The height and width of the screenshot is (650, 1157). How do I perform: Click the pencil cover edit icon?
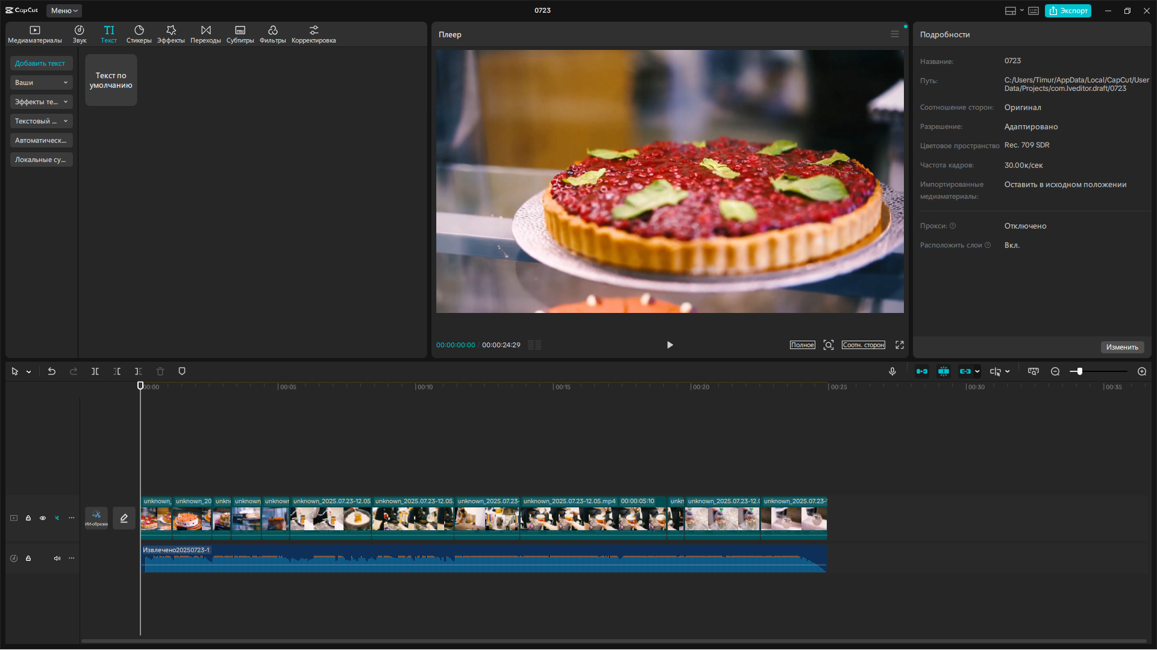[124, 518]
